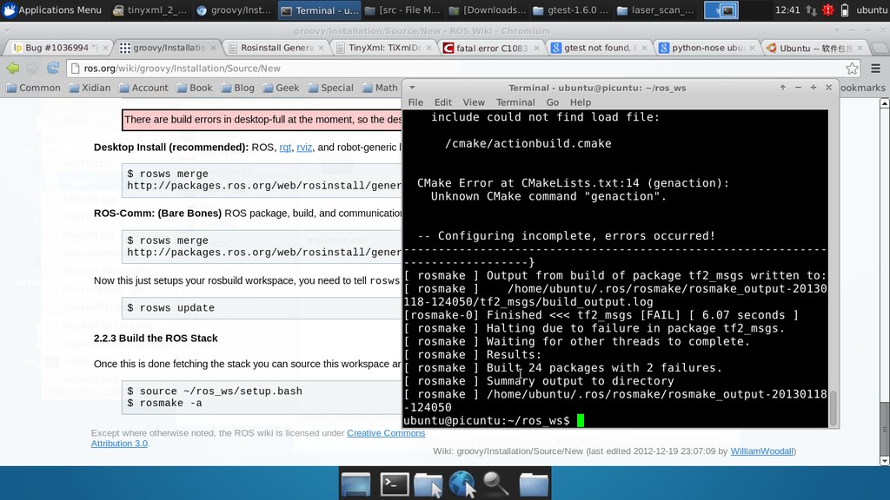Switch to tinyxml_2 taskbar window
This screenshot has height=500, width=890.
click(x=148, y=10)
